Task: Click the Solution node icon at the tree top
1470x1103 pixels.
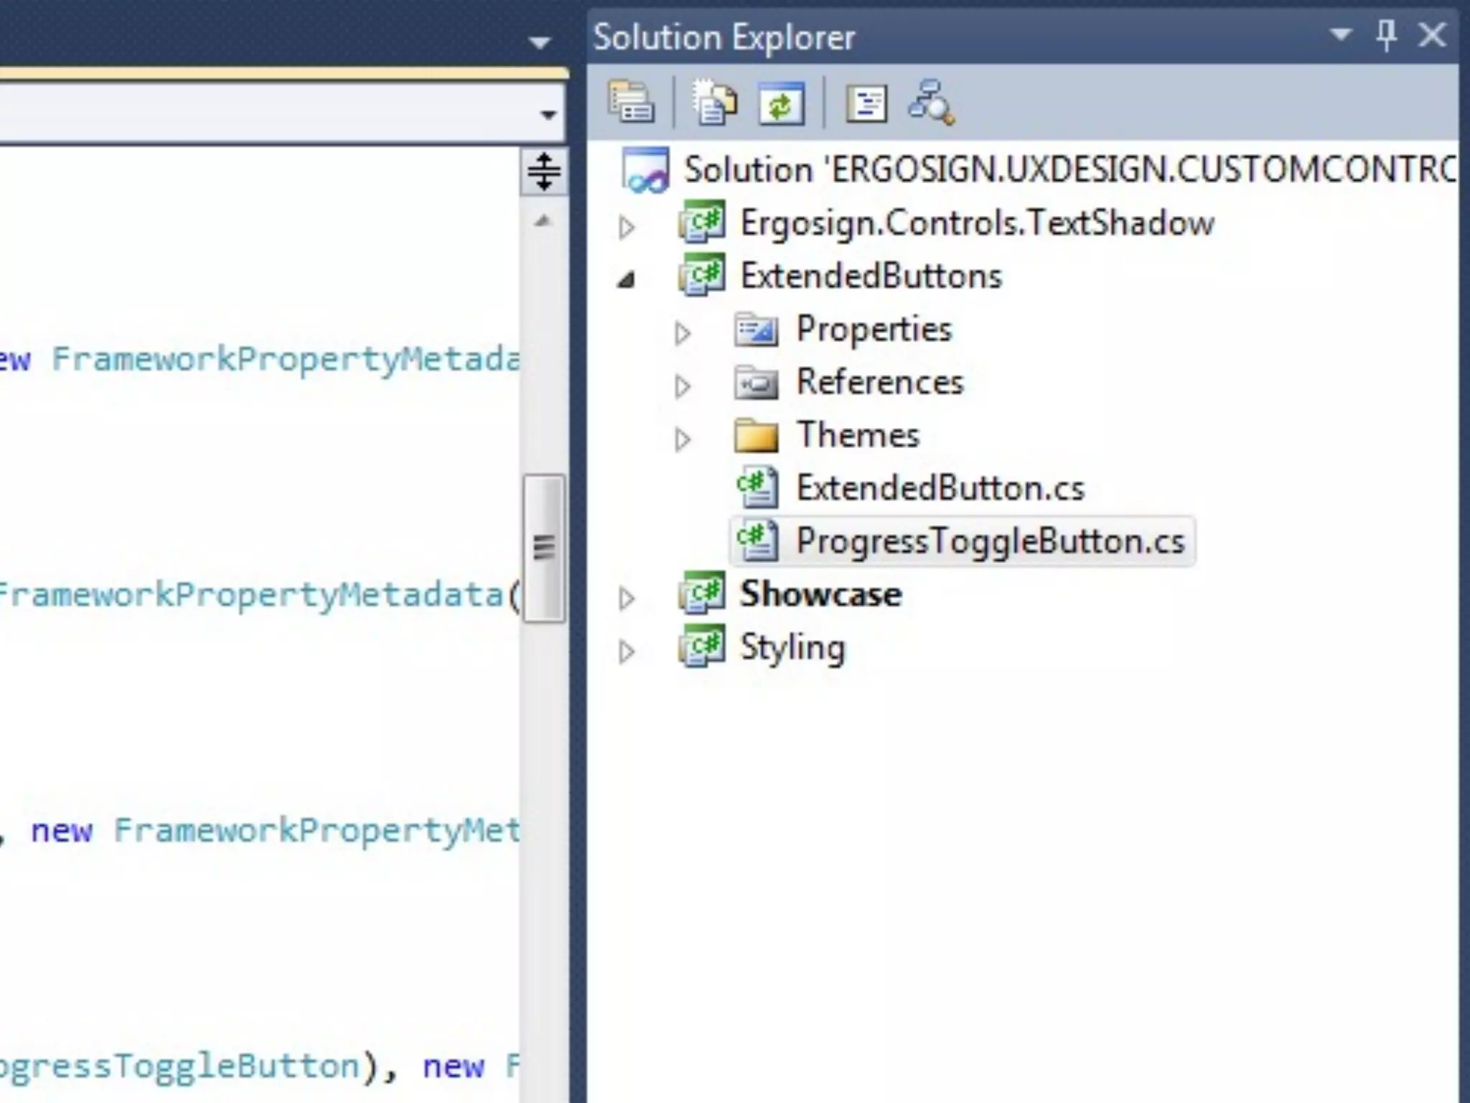Action: [x=645, y=171]
